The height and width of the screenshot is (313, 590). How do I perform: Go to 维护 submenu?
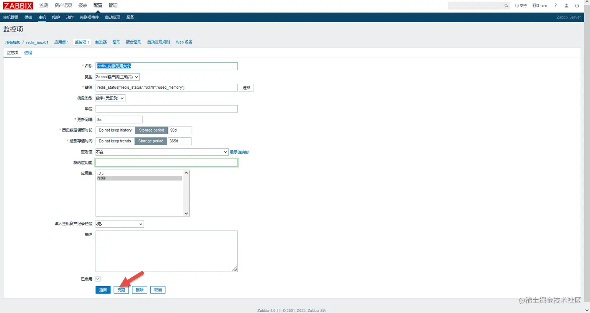tap(56, 17)
